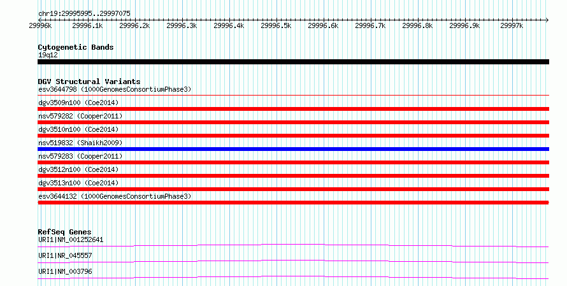Screen dimensions: 567x286
Task: Click the dgv3512n100 (Coe2014) label
Action: coord(78,169)
